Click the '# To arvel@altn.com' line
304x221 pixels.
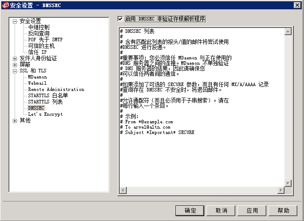pos(145,127)
